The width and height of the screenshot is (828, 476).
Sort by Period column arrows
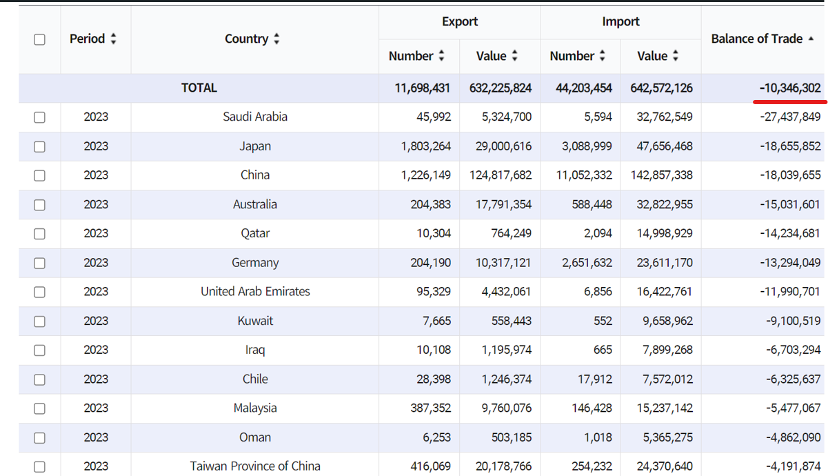113,39
